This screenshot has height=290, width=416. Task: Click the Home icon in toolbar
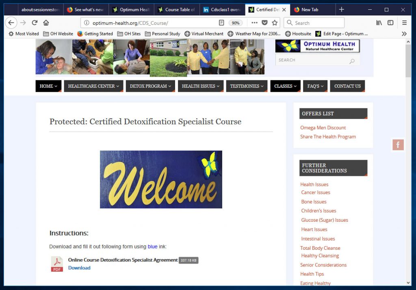coord(46,23)
